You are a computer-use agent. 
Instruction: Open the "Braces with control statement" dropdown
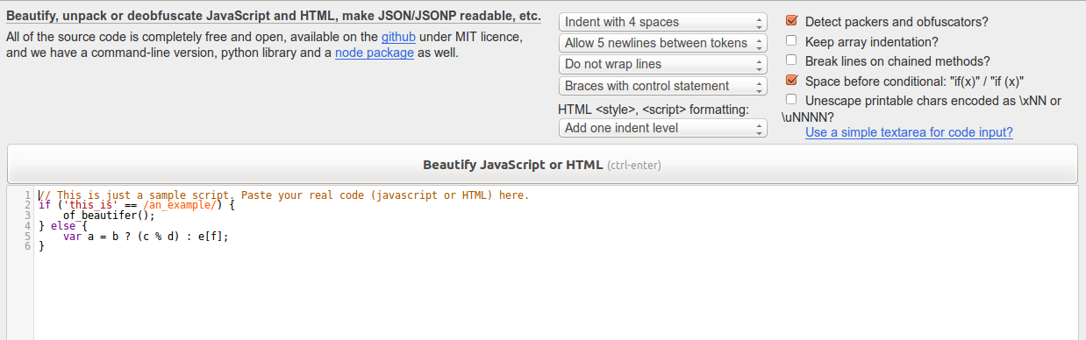click(x=662, y=86)
